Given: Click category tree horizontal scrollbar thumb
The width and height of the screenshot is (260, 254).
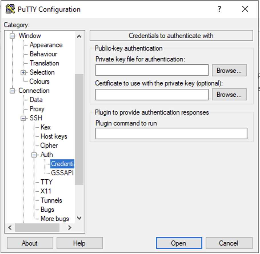Looking at the screenshot, I should pyautogui.click(x=37, y=227).
